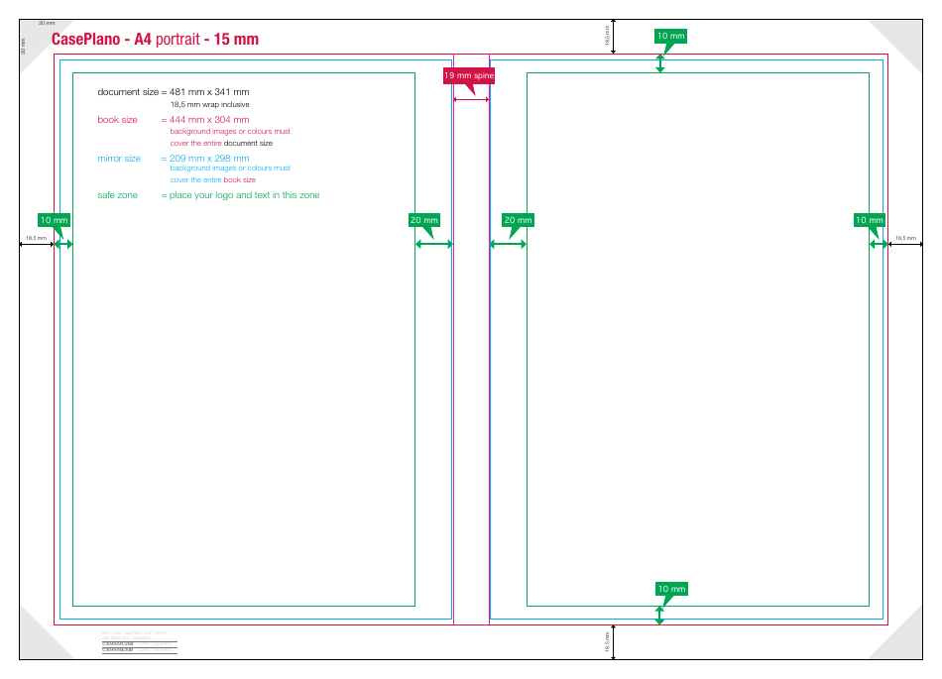
Task: Select the "document size = 481 mm x 341 mm" text
Action: click(x=173, y=92)
